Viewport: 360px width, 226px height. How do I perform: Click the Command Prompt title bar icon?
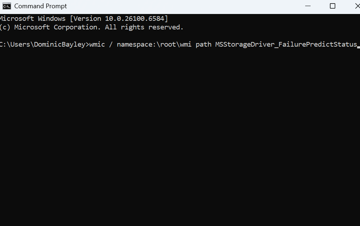[6, 6]
